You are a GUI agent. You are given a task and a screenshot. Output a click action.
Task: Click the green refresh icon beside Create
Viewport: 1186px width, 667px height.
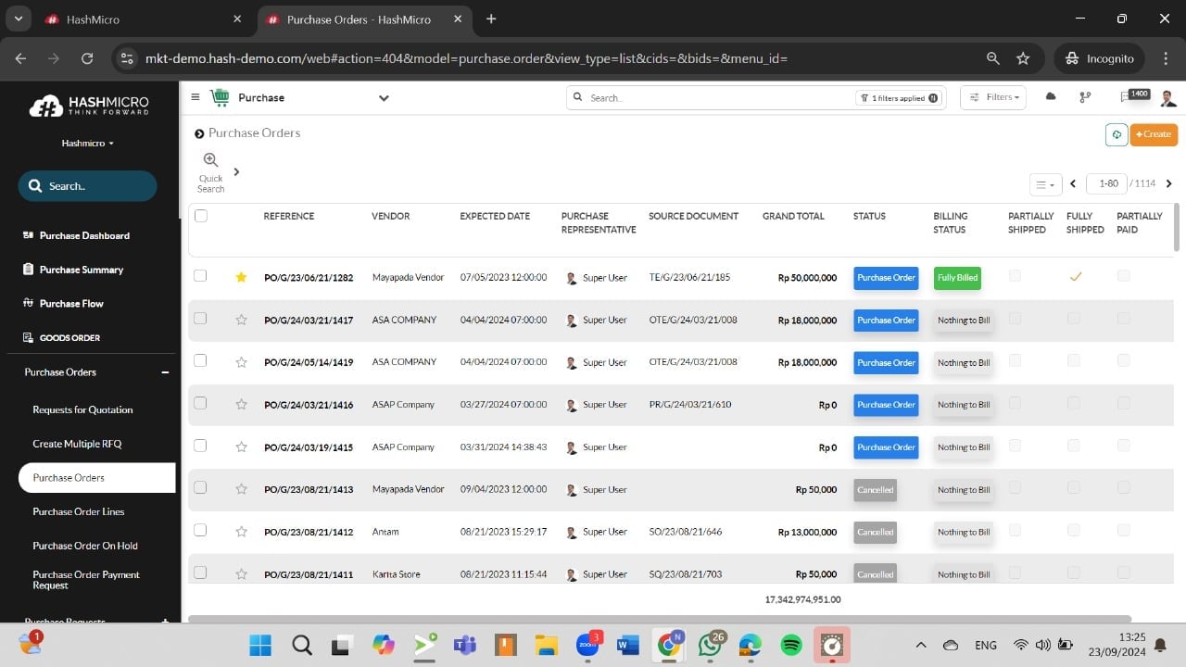point(1117,134)
